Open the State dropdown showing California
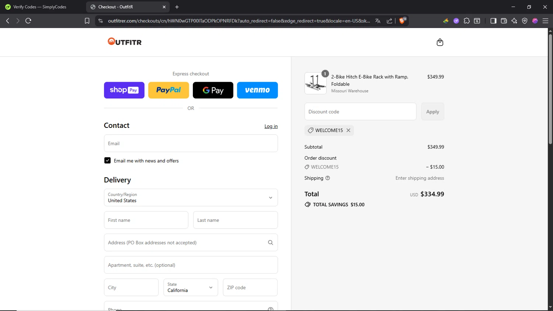Viewport: 553px width, 311px height. click(x=191, y=287)
